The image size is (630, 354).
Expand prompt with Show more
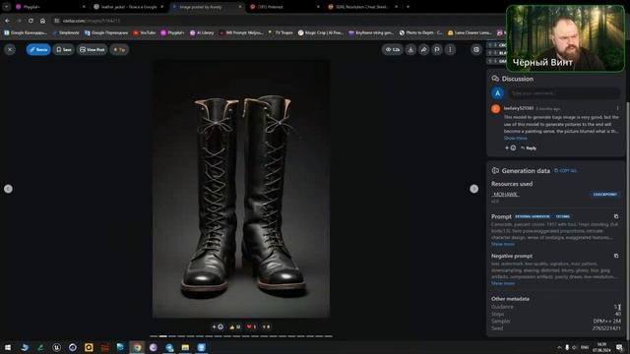point(503,244)
